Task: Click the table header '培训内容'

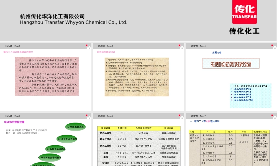Action: coord(169,128)
